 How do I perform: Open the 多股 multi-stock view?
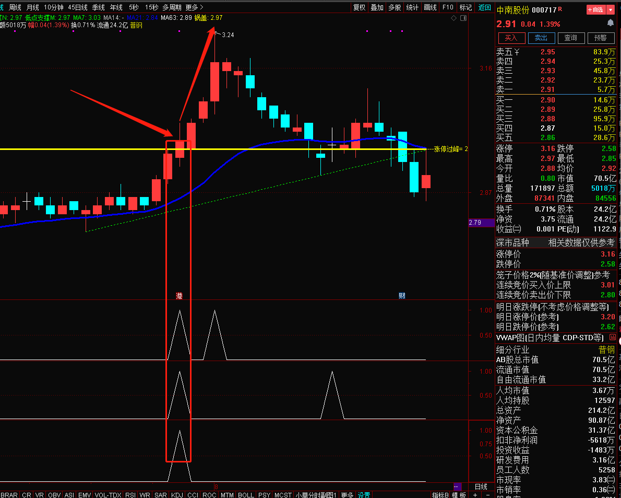(395, 7)
